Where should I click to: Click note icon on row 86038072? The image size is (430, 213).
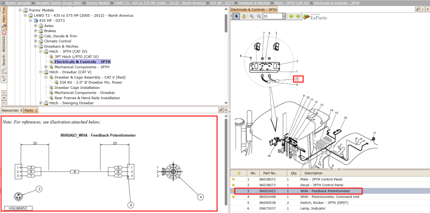(233, 179)
